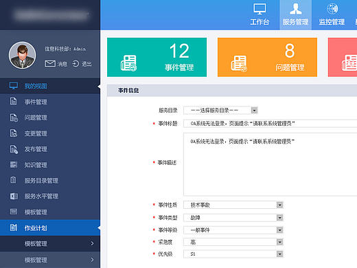The width and height of the screenshot is (357, 268).
Task: Open 知识管理 in the sidebar
Action: [x=50, y=165]
